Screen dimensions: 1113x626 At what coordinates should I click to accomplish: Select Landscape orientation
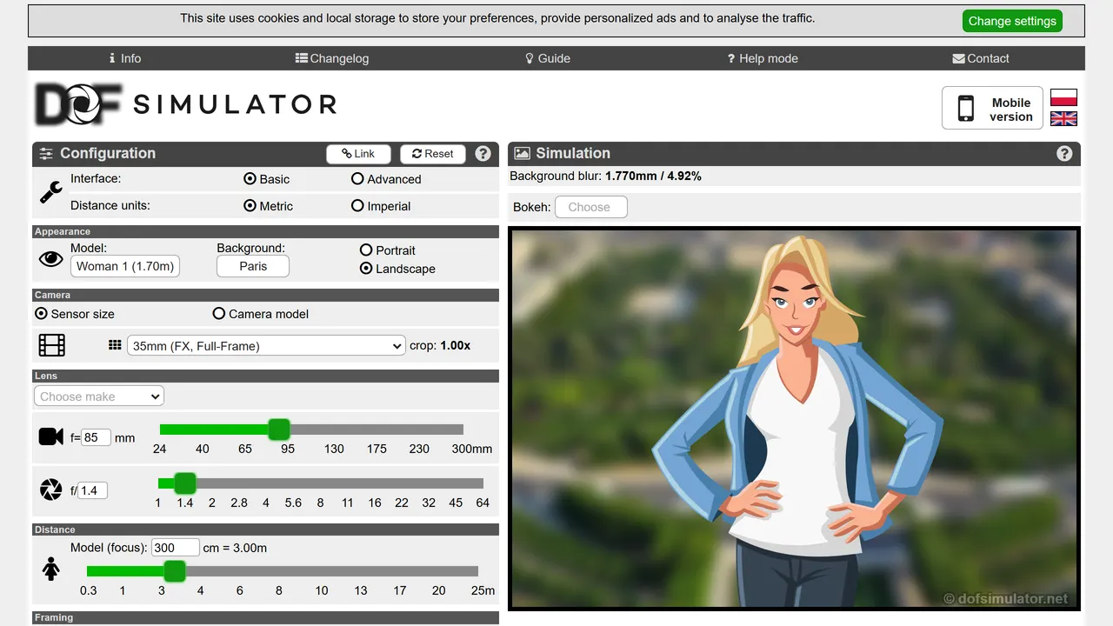[x=366, y=269]
